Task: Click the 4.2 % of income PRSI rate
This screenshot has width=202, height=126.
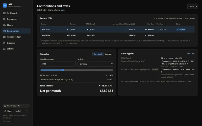Action: coord(171,58)
